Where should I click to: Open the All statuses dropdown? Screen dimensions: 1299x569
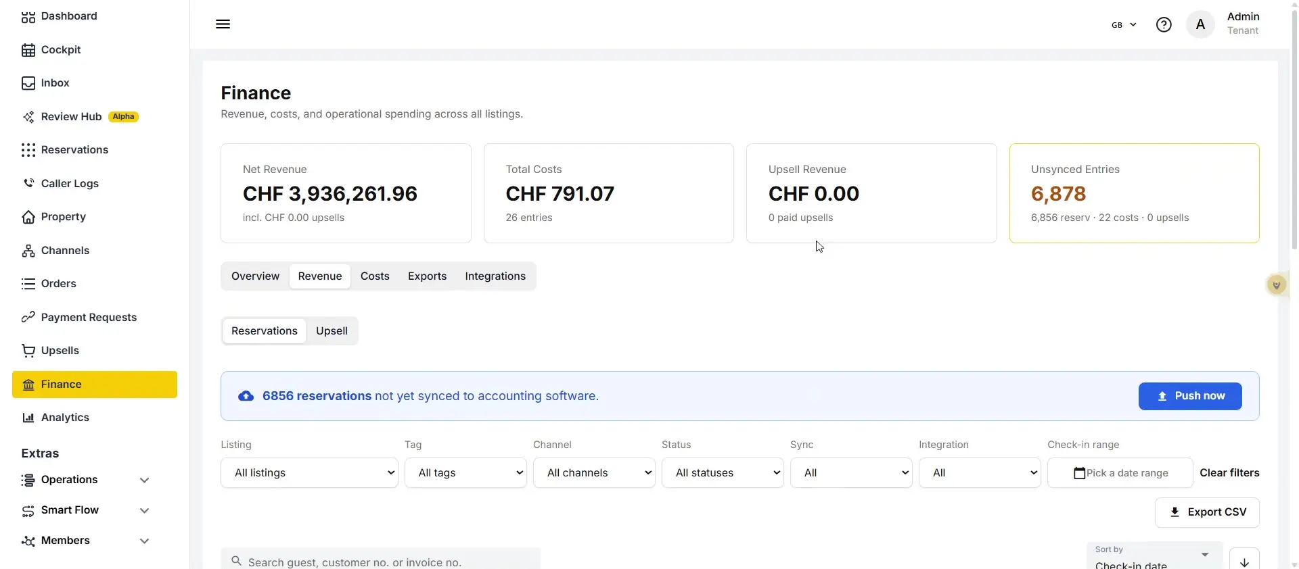[723, 473]
